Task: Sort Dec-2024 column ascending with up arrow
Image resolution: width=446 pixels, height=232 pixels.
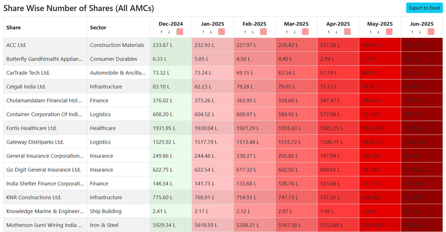Action: (x=161, y=32)
